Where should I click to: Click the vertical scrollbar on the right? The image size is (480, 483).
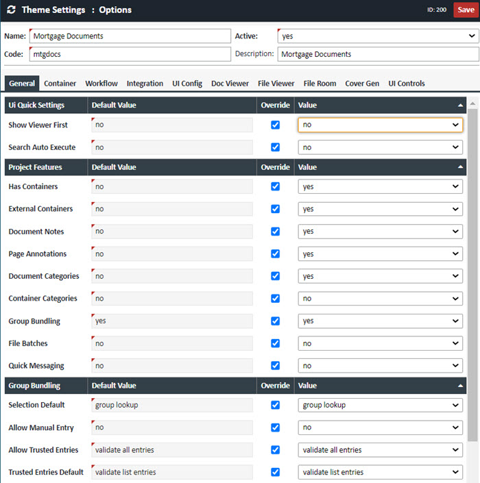pyautogui.click(x=472, y=274)
